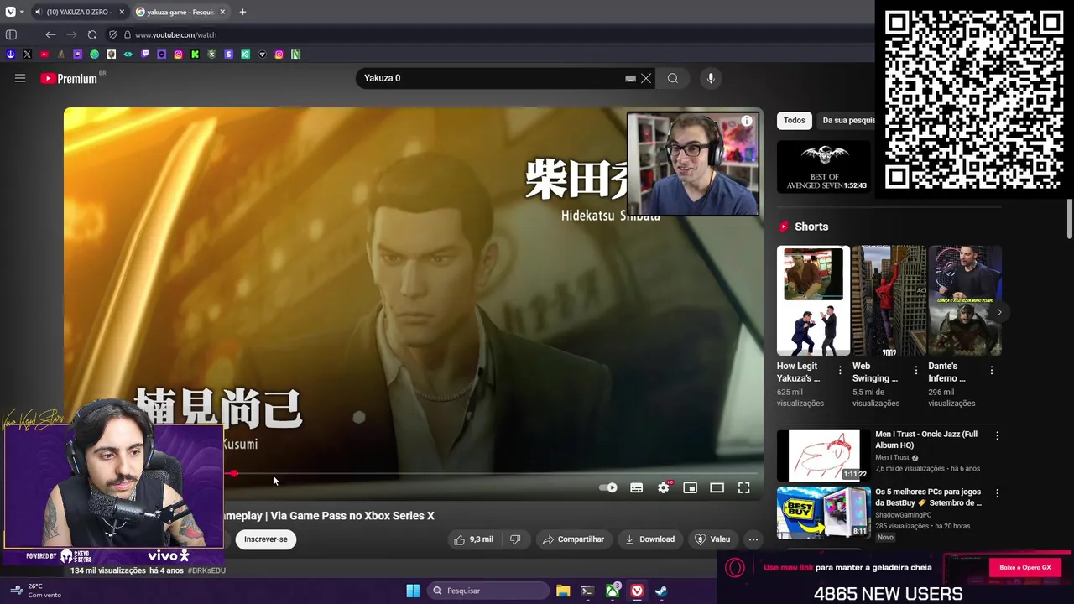Open options for Dante's Inferno short
Viewport: 1074px width, 604px height.
pos(991,370)
